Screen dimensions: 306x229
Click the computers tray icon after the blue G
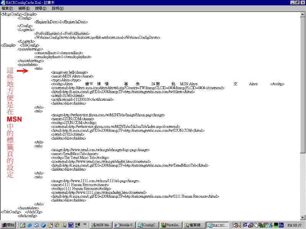(x=251, y=225)
